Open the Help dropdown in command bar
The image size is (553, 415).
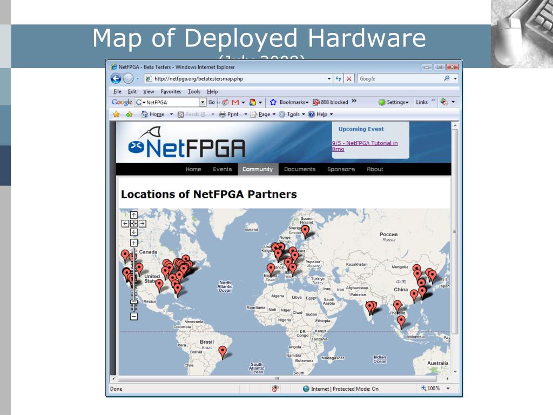tap(320, 115)
